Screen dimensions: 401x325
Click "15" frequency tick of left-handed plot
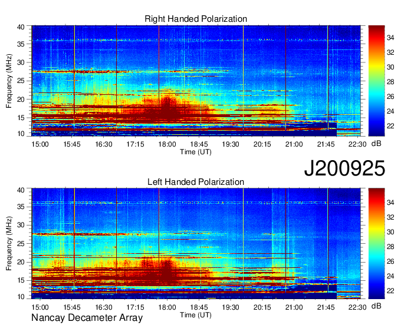click(21, 281)
